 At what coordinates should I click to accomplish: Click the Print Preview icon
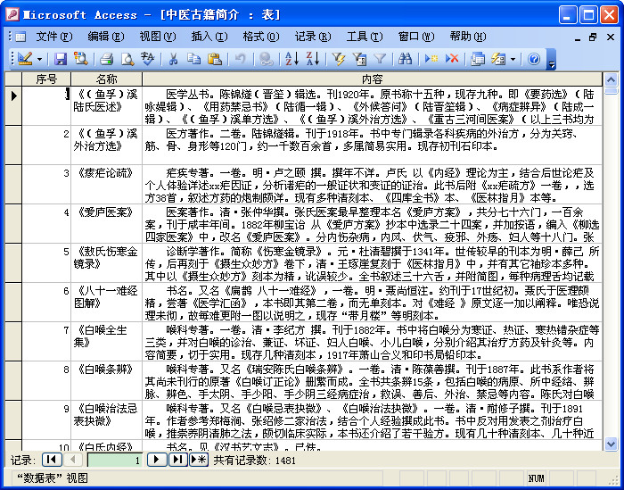click(x=127, y=59)
